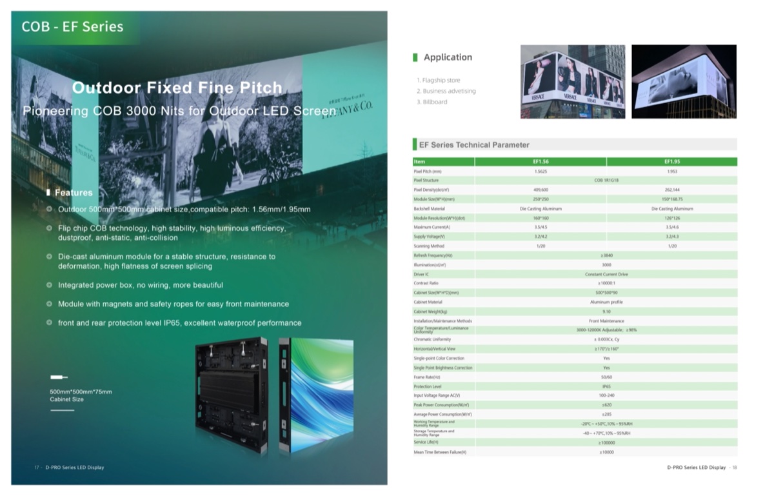The image size is (774, 496).
Task: Click the 'Constant Current Drive' value
Action: tap(606, 274)
